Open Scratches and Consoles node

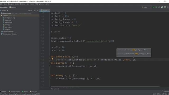point(10,34)
